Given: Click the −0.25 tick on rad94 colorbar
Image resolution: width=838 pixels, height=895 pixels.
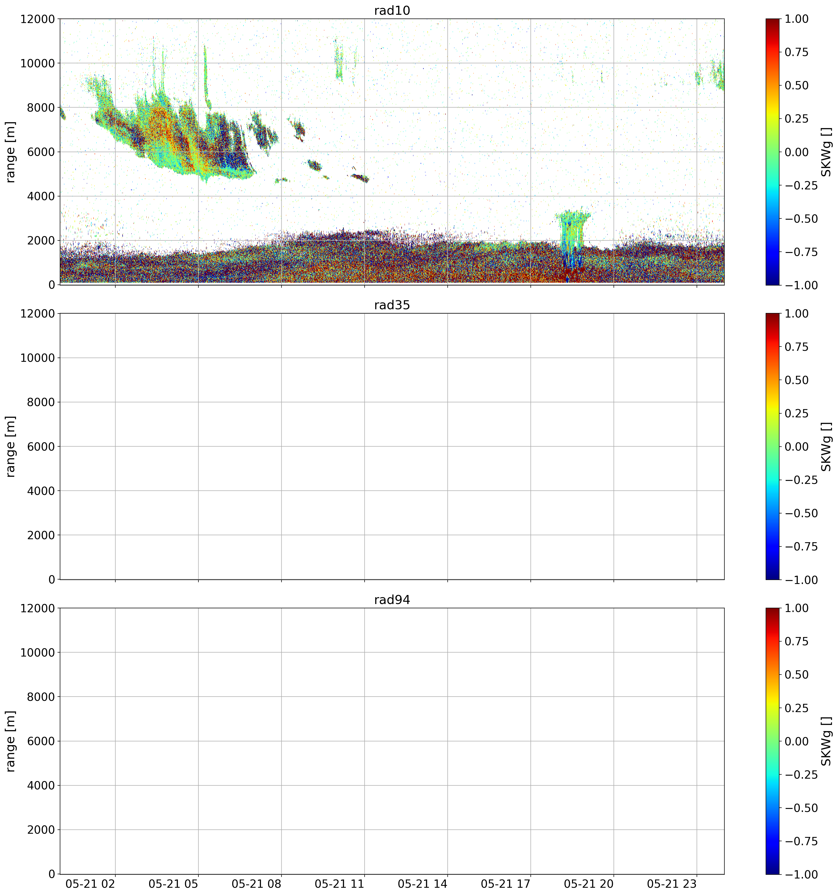Looking at the screenshot, I should tap(801, 775).
